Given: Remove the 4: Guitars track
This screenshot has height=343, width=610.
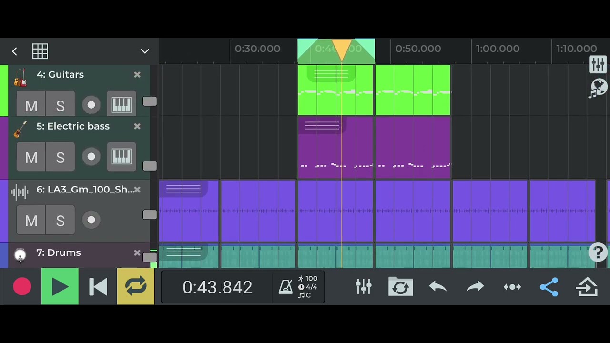Looking at the screenshot, I should (137, 75).
